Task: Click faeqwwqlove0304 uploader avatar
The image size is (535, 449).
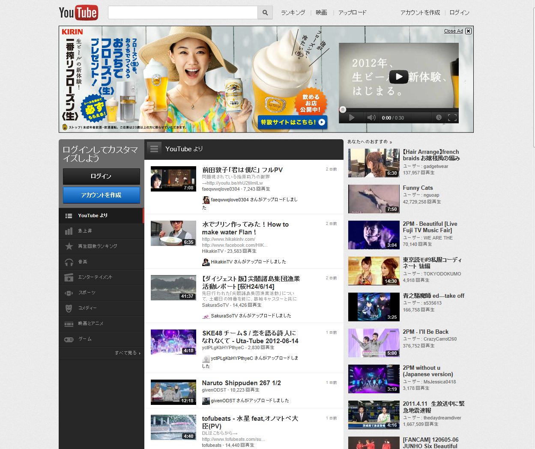Action: [206, 200]
